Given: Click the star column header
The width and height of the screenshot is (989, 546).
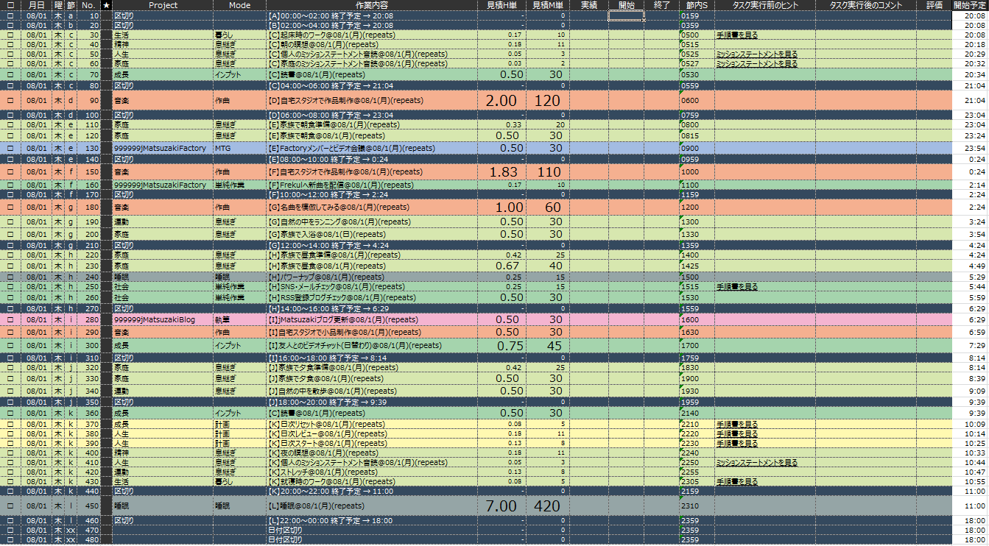Looking at the screenshot, I should pos(107,5).
